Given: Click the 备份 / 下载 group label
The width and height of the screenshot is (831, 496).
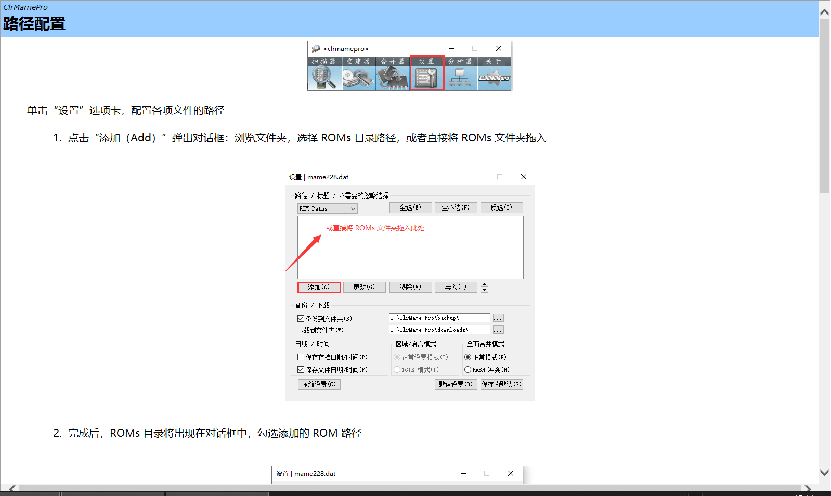Looking at the screenshot, I should pos(313,305).
